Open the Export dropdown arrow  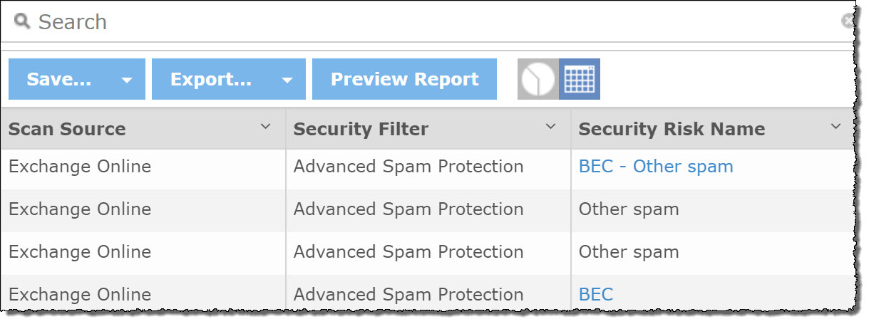pyautogui.click(x=287, y=80)
